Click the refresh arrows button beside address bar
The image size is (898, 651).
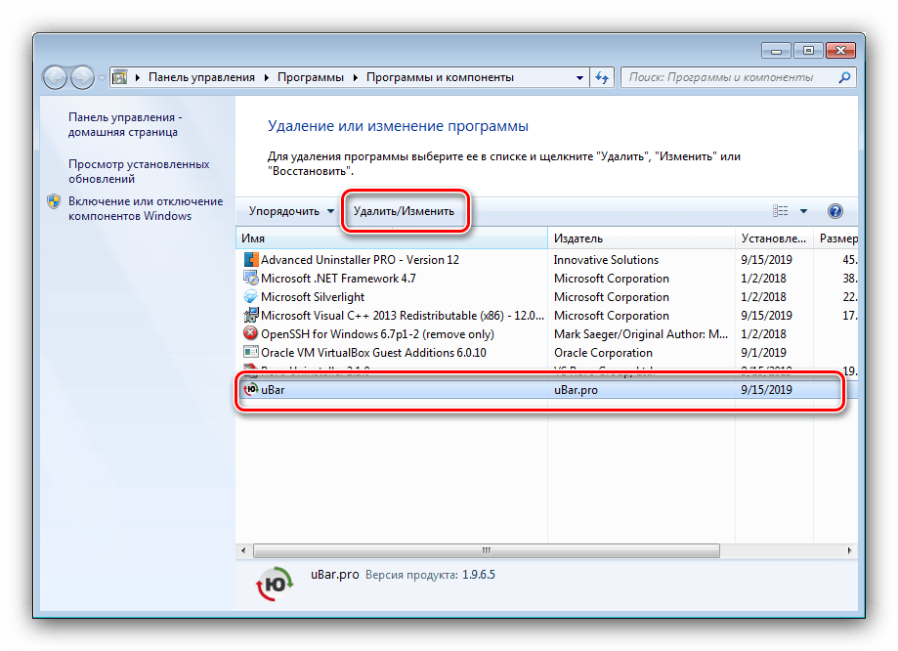pos(602,77)
